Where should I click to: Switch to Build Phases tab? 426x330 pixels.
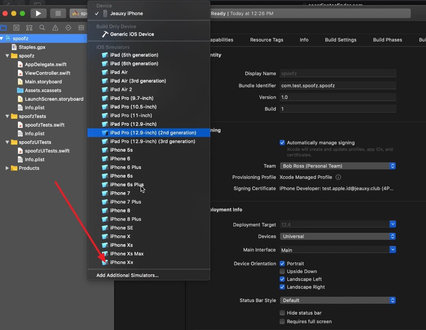pyautogui.click(x=387, y=40)
